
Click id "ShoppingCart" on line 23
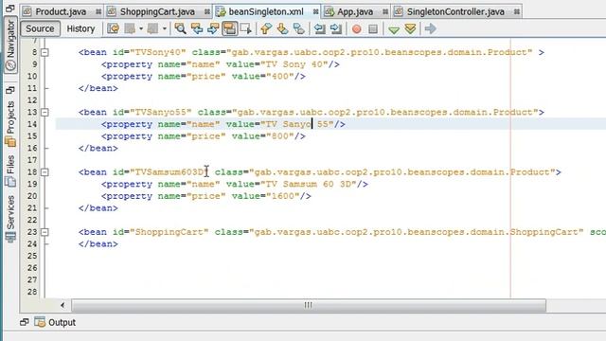point(169,232)
